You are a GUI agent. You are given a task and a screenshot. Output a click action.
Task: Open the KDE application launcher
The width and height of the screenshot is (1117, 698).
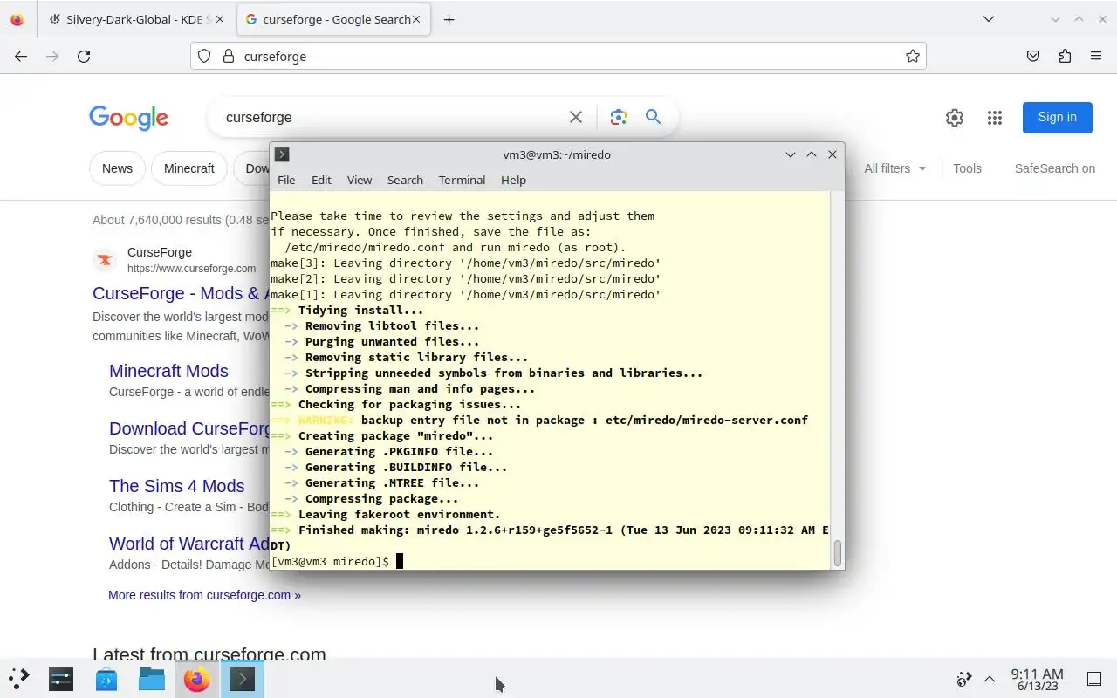[18, 678]
